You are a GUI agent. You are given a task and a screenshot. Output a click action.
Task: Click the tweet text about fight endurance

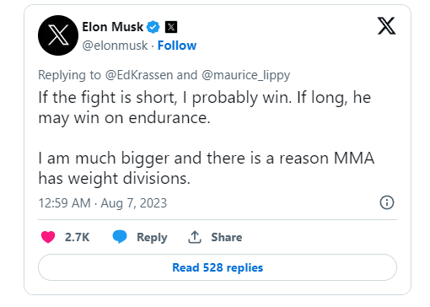pos(205,108)
